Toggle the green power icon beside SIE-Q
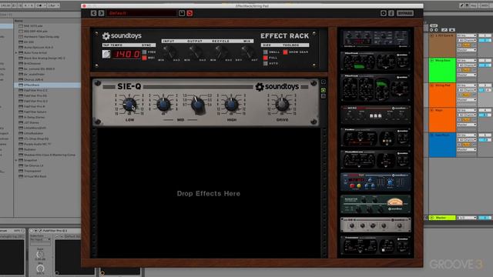493x277 pixels. [324, 90]
